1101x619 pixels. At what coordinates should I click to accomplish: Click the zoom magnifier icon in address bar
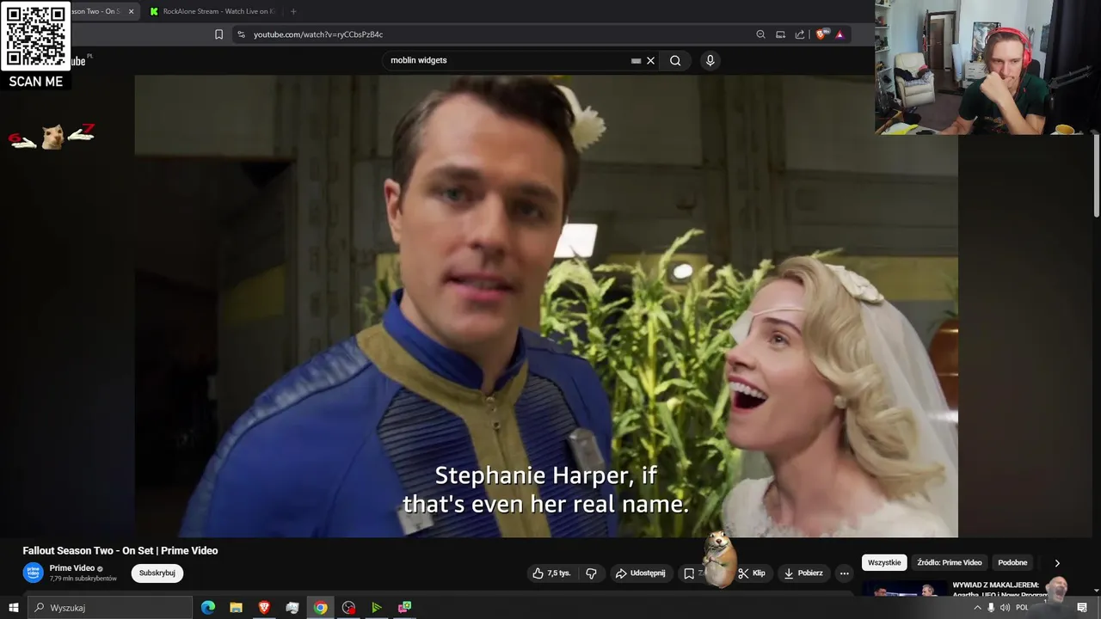(x=760, y=34)
